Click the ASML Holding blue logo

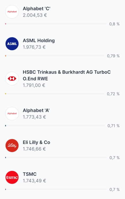12,44
